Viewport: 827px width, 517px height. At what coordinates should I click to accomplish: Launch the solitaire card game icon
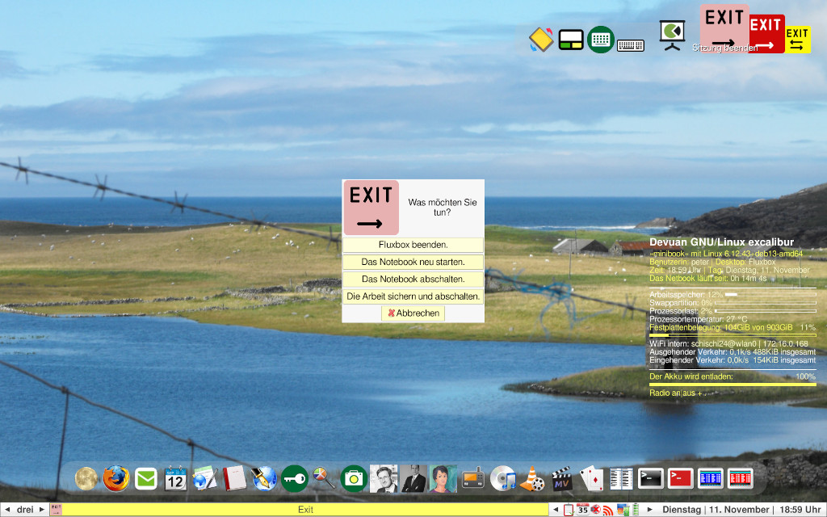592,477
